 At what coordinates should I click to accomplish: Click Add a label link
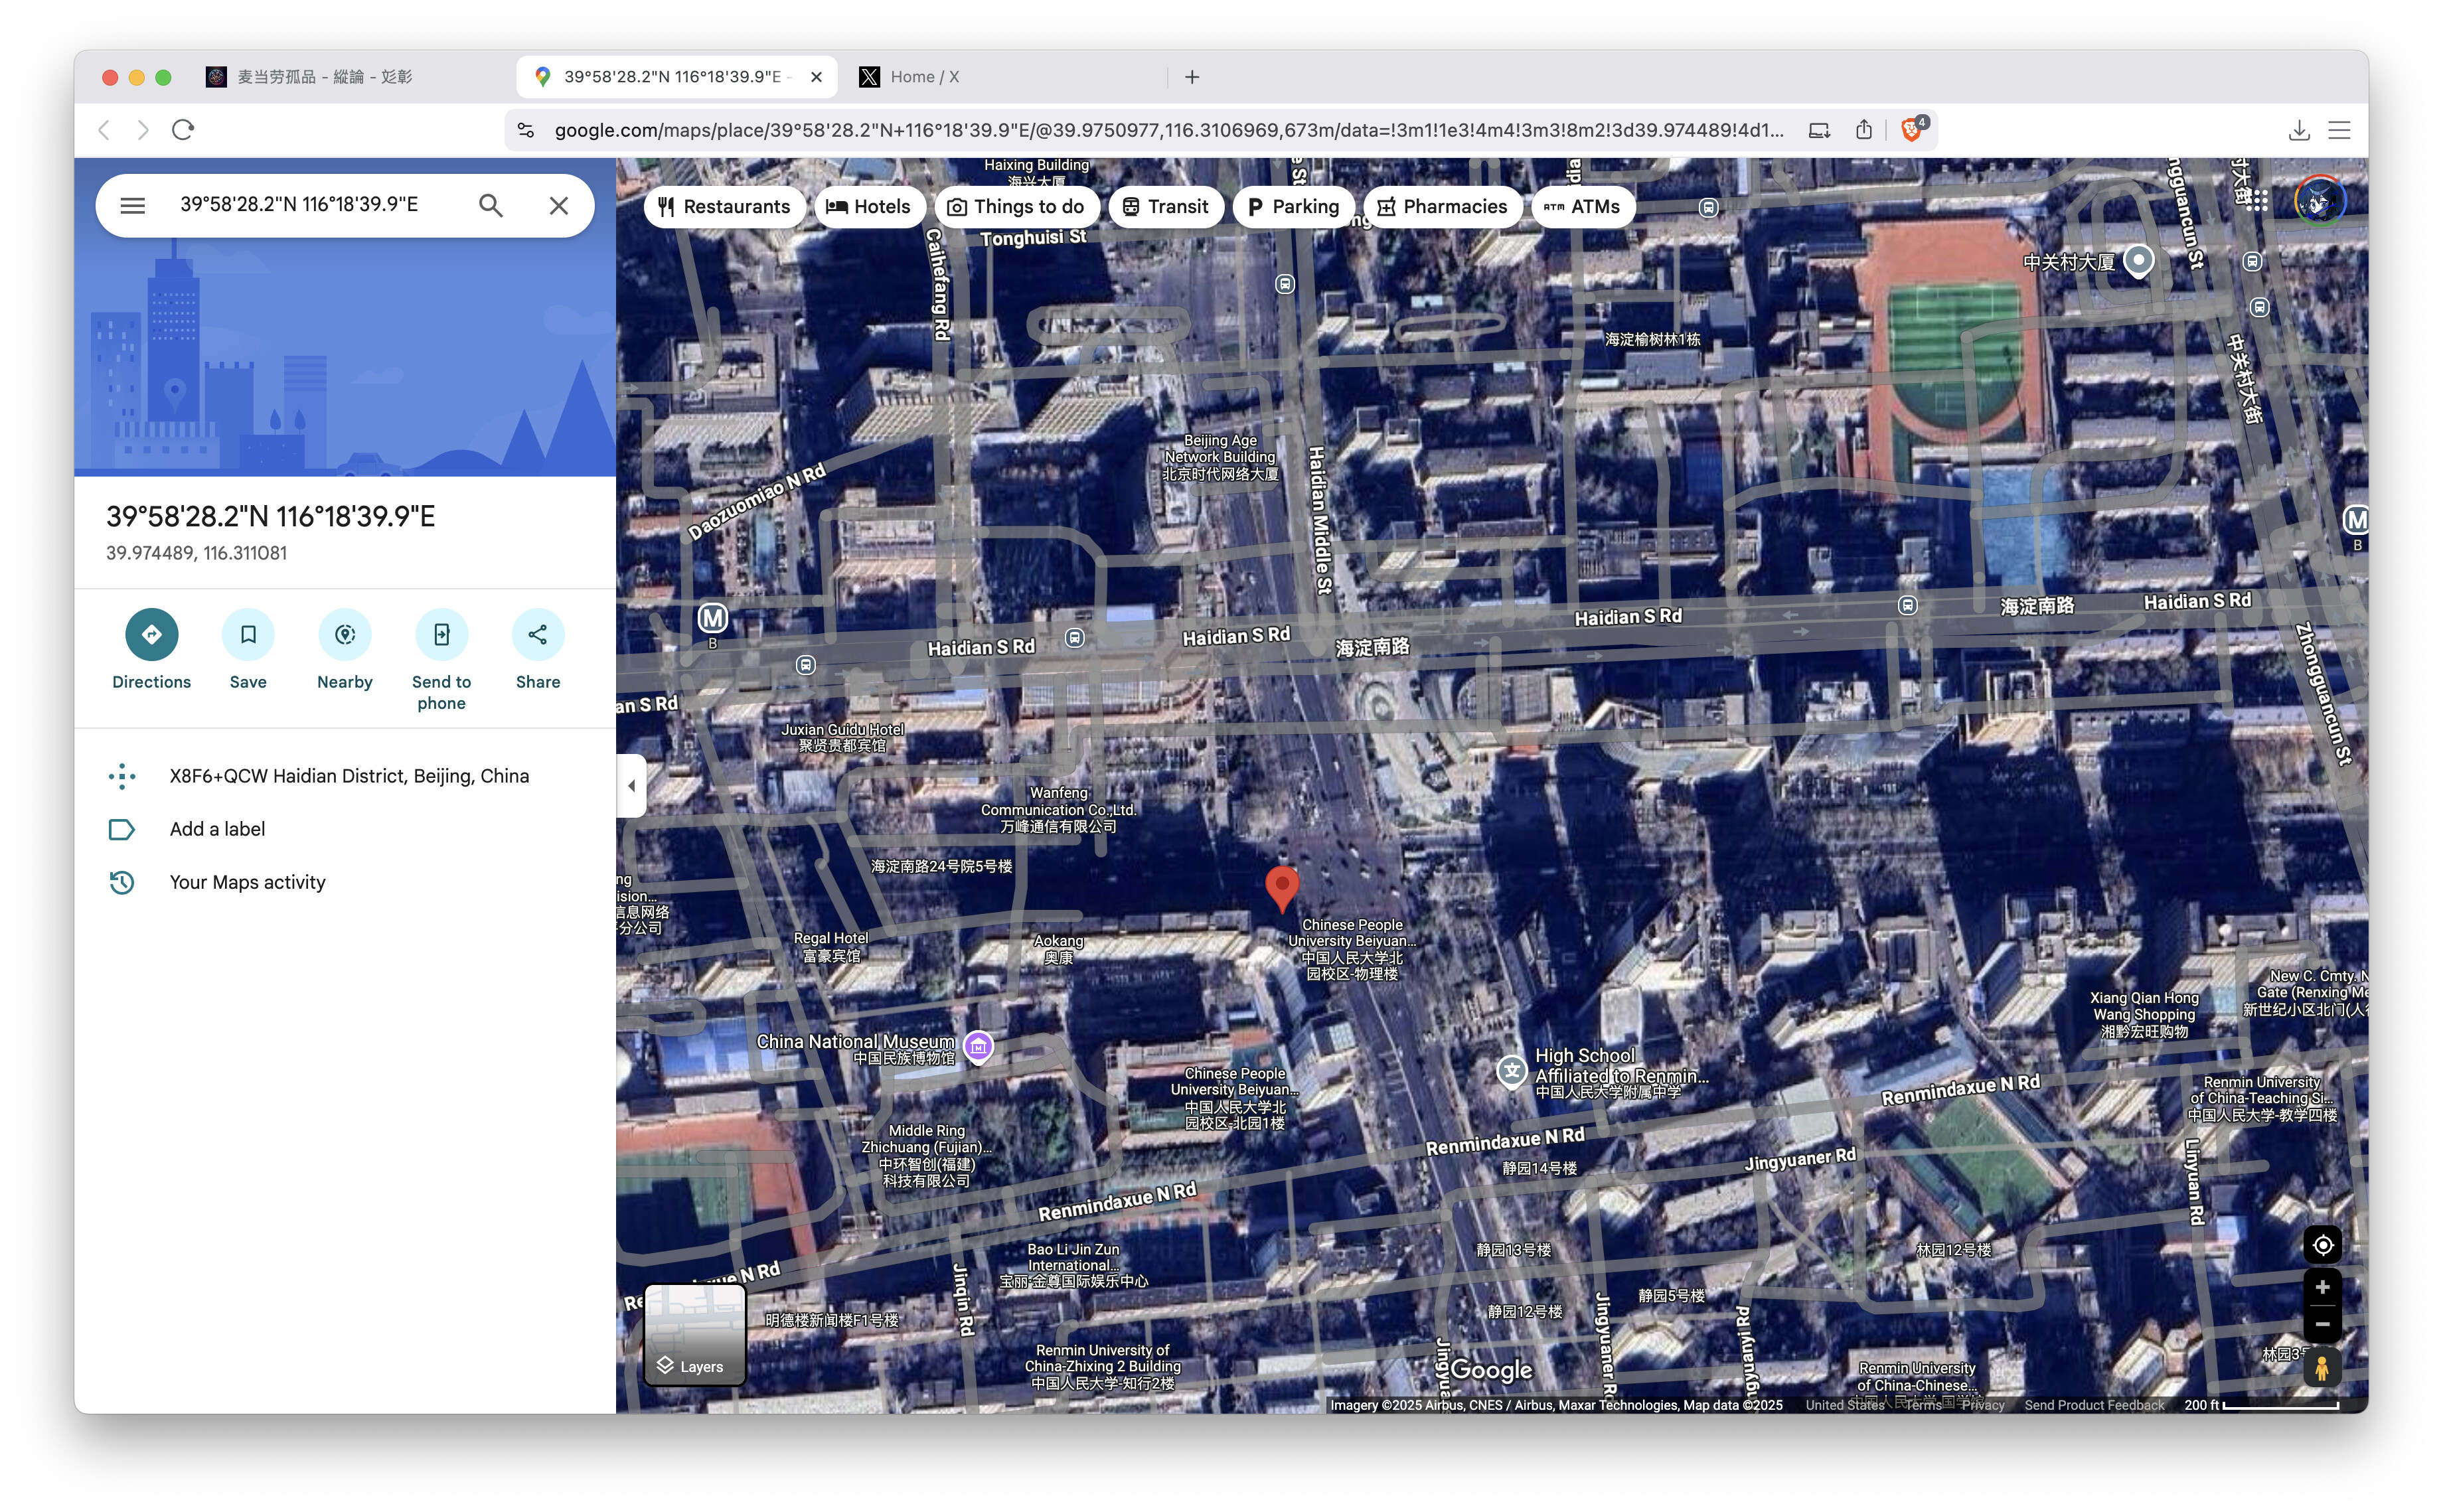(x=217, y=829)
